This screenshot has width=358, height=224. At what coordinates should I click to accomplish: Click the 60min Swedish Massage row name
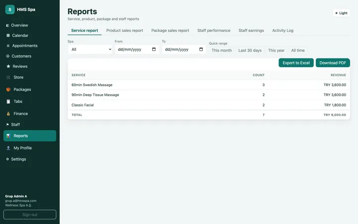point(92,85)
